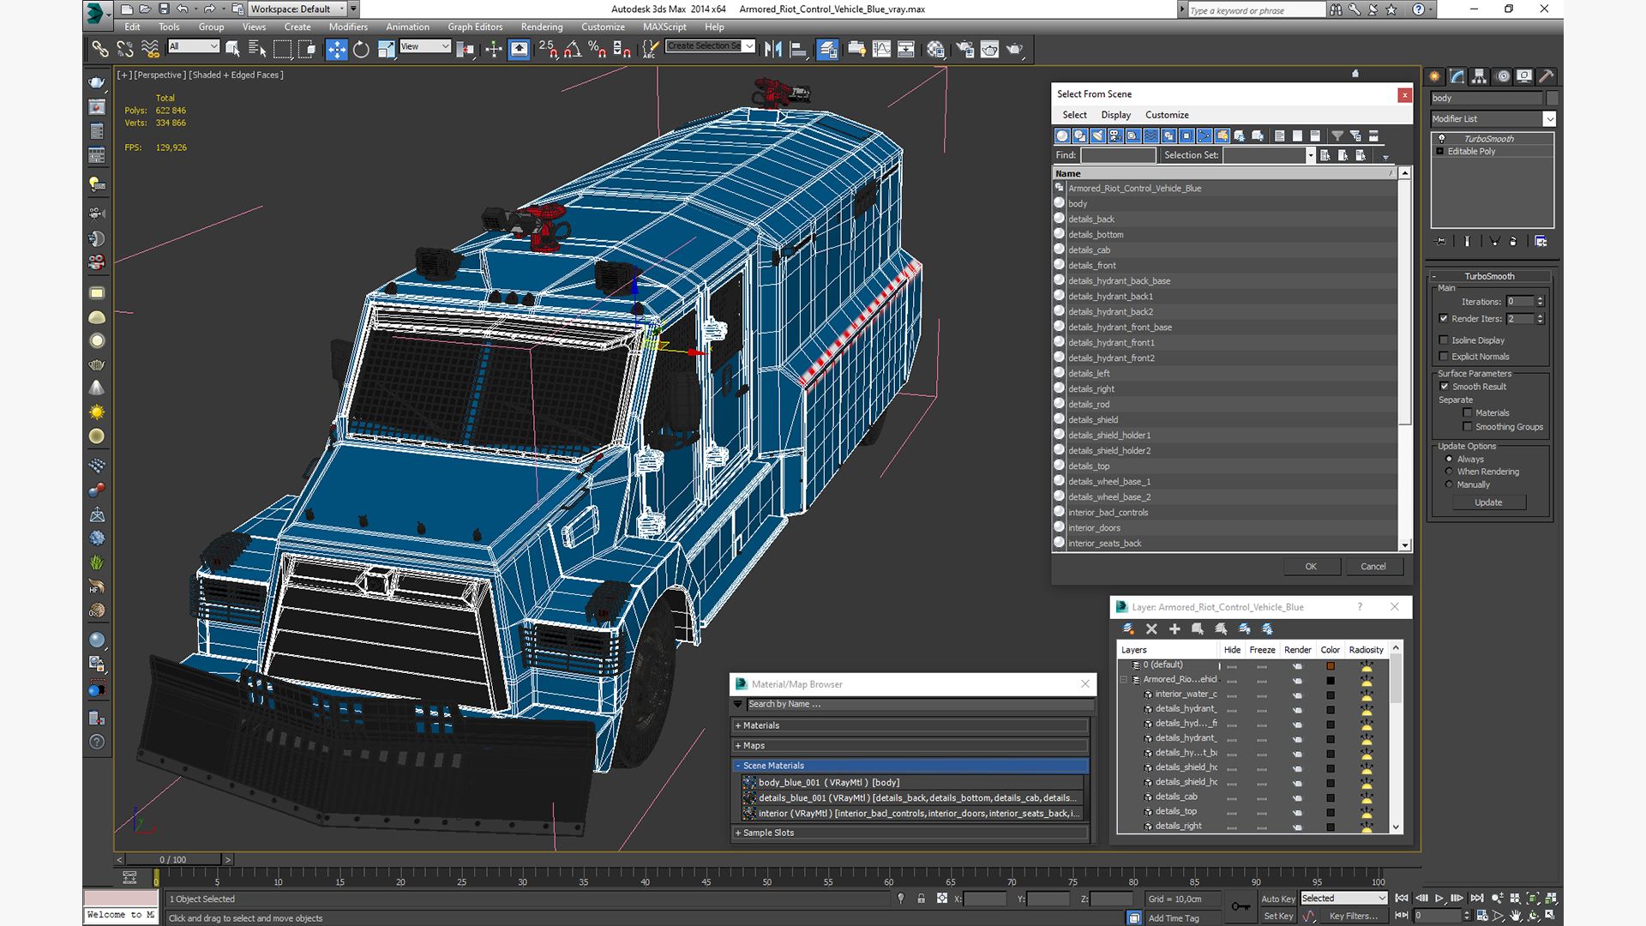Click Zoom Extents All Selected viewport icon

pos(1551,899)
